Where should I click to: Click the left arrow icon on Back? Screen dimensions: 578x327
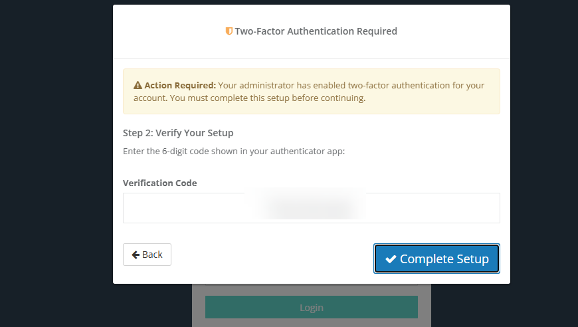click(136, 255)
